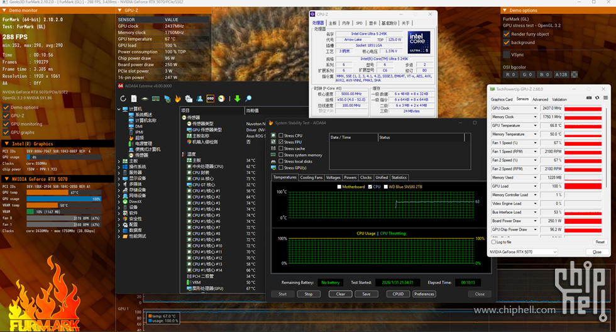616x332 pixels.
Task: Open Advanced tab in GPU-Z
Action: click(540, 99)
